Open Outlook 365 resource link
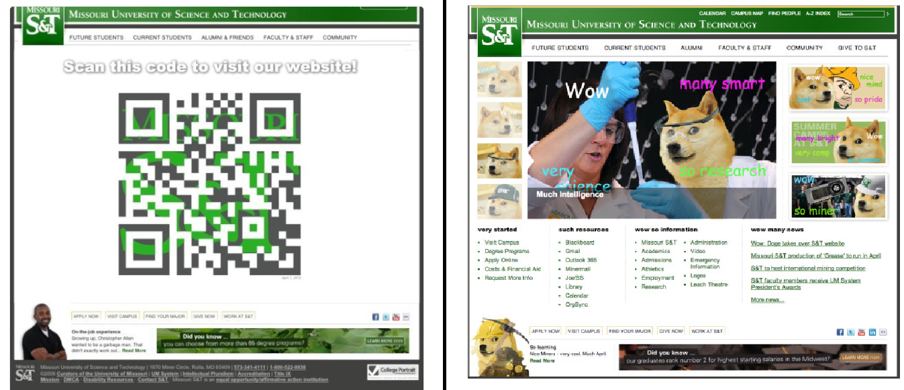The width and height of the screenshot is (904, 390). click(x=581, y=260)
